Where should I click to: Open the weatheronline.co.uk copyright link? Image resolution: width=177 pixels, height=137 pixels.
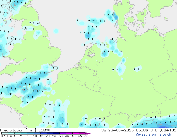point(154,134)
